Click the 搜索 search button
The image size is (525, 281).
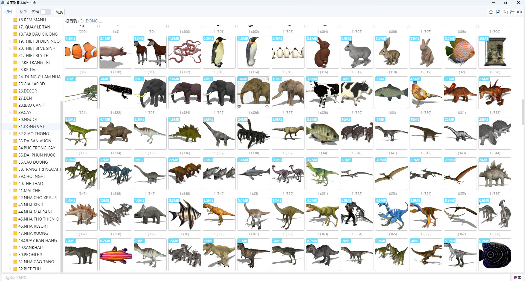point(517,278)
